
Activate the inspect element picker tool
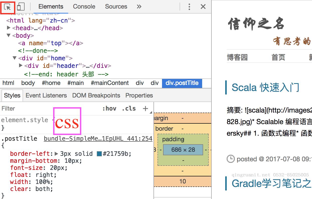point(8,7)
